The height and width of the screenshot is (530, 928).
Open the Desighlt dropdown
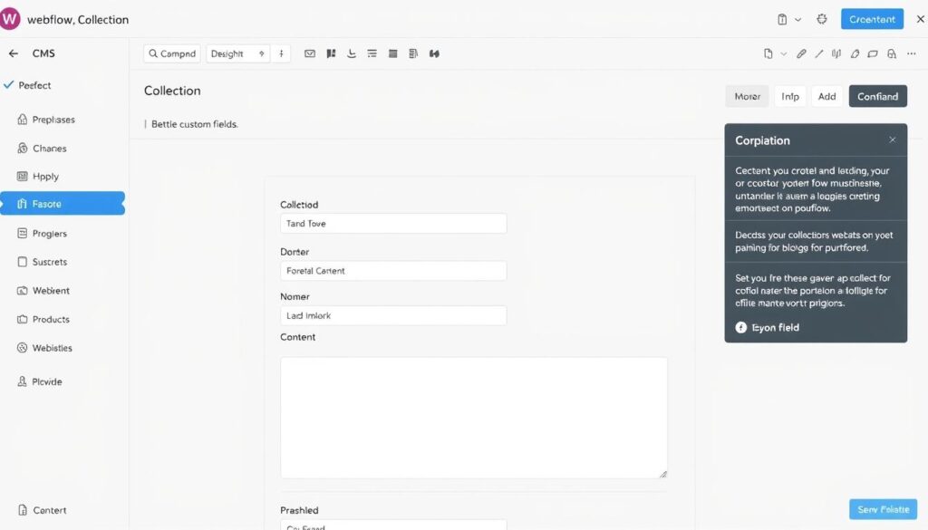click(238, 53)
